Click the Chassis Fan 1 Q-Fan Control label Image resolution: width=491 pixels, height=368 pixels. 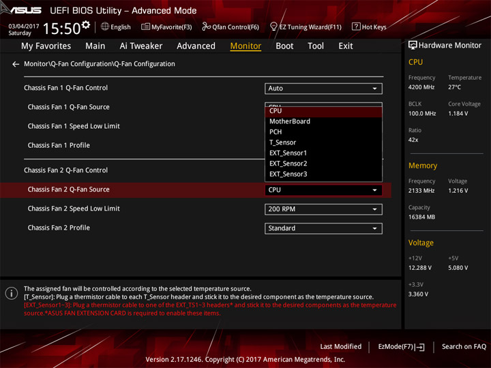click(x=65, y=88)
